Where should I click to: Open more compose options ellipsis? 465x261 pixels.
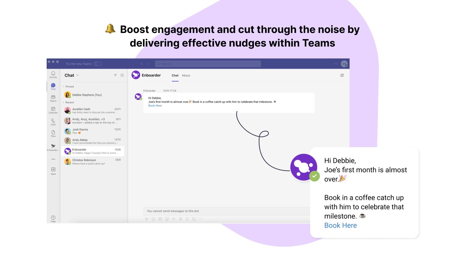point(201,219)
